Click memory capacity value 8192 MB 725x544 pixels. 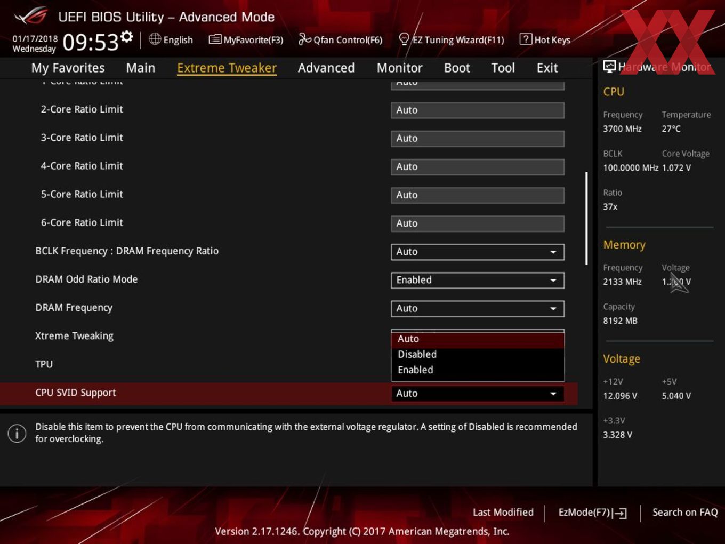coord(620,321)
